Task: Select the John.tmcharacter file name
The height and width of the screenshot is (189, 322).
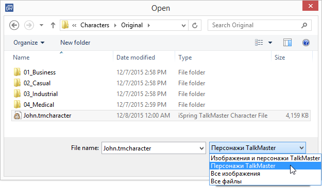Action: [47, 116]
